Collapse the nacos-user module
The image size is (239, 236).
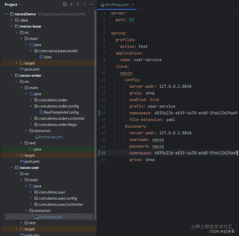(x=12, y=167)
